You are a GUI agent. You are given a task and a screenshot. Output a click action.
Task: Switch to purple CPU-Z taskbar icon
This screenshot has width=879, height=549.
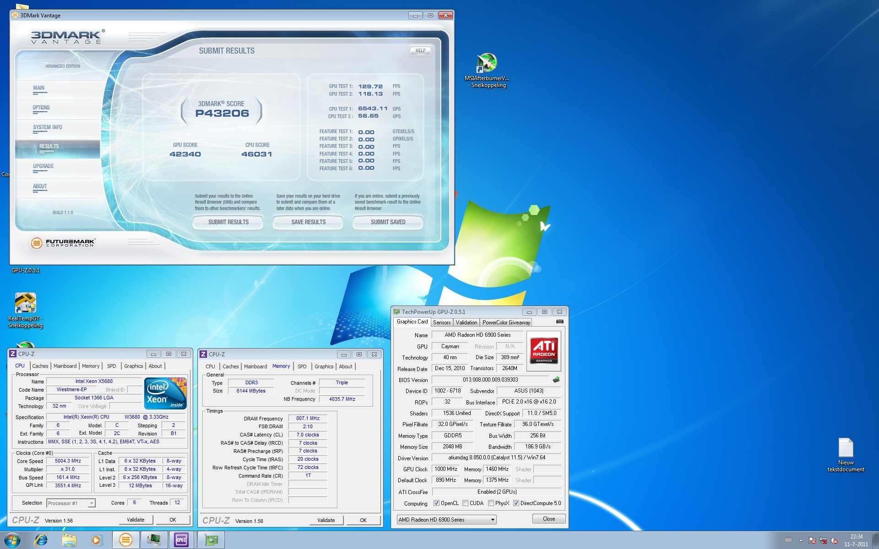182,540
